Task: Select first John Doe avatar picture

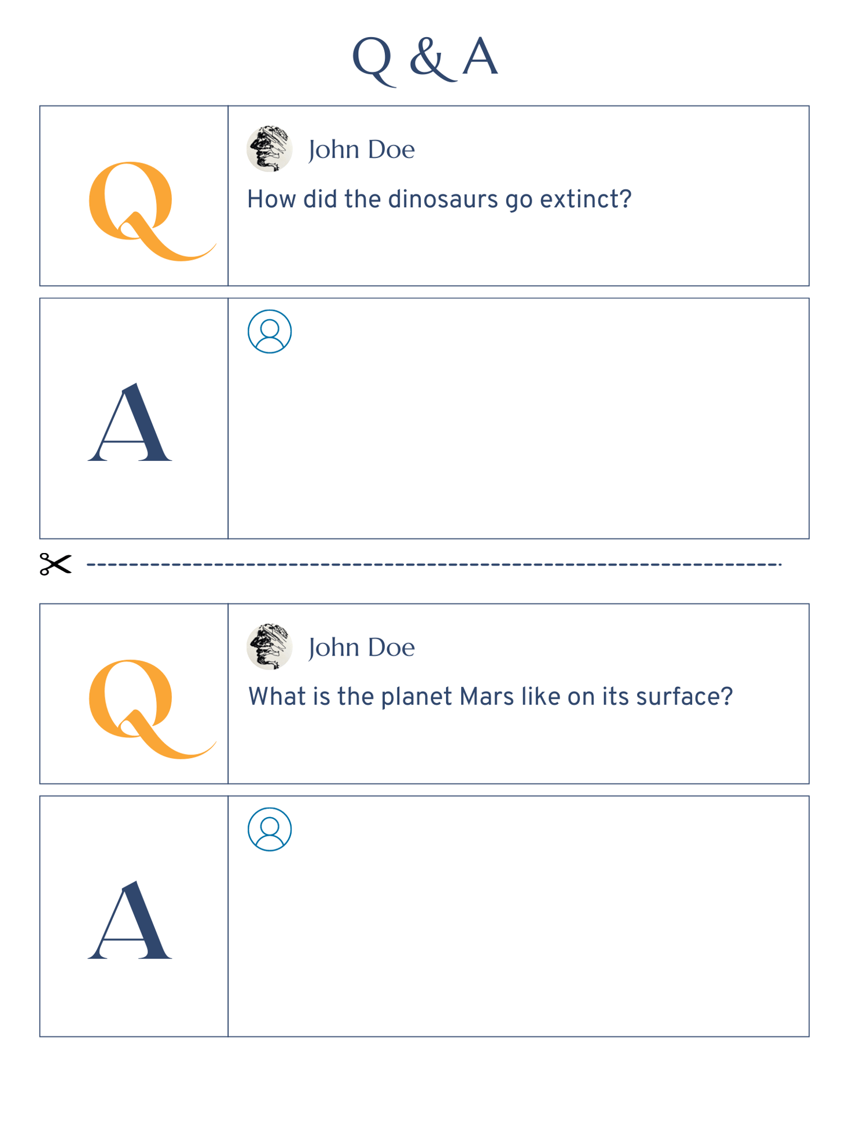Action: coord(270,149)
